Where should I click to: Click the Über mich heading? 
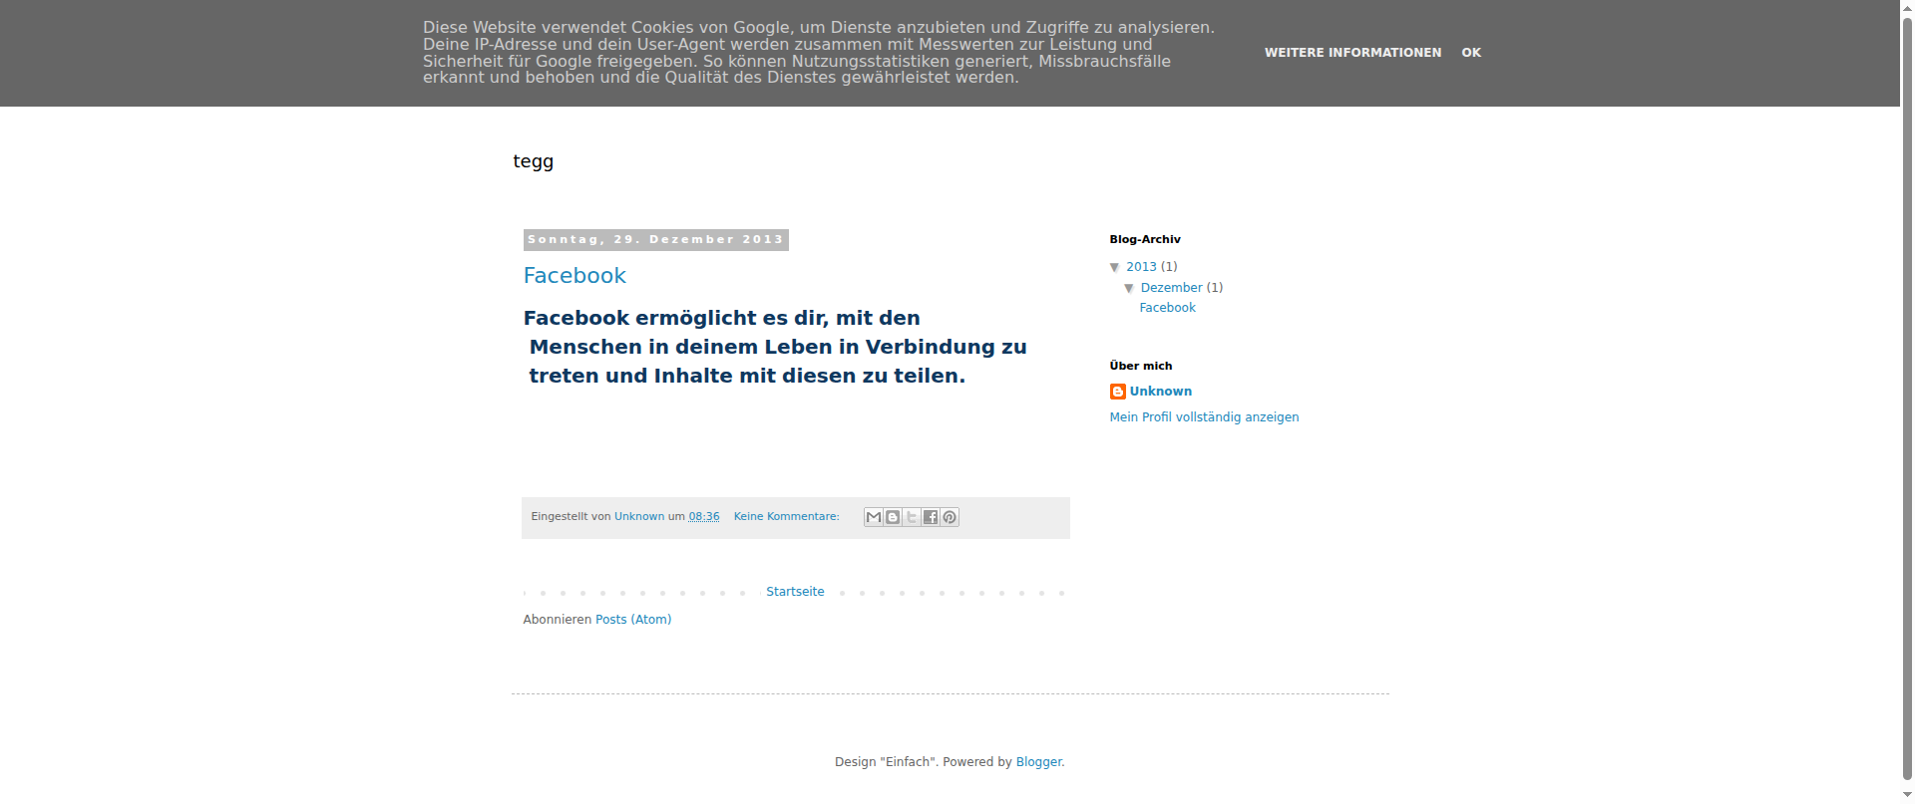[1141, 366]
